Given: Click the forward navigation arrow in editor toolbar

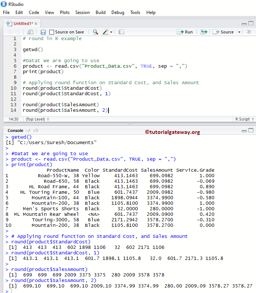Looking at the screenshot, I should (18, 32).
